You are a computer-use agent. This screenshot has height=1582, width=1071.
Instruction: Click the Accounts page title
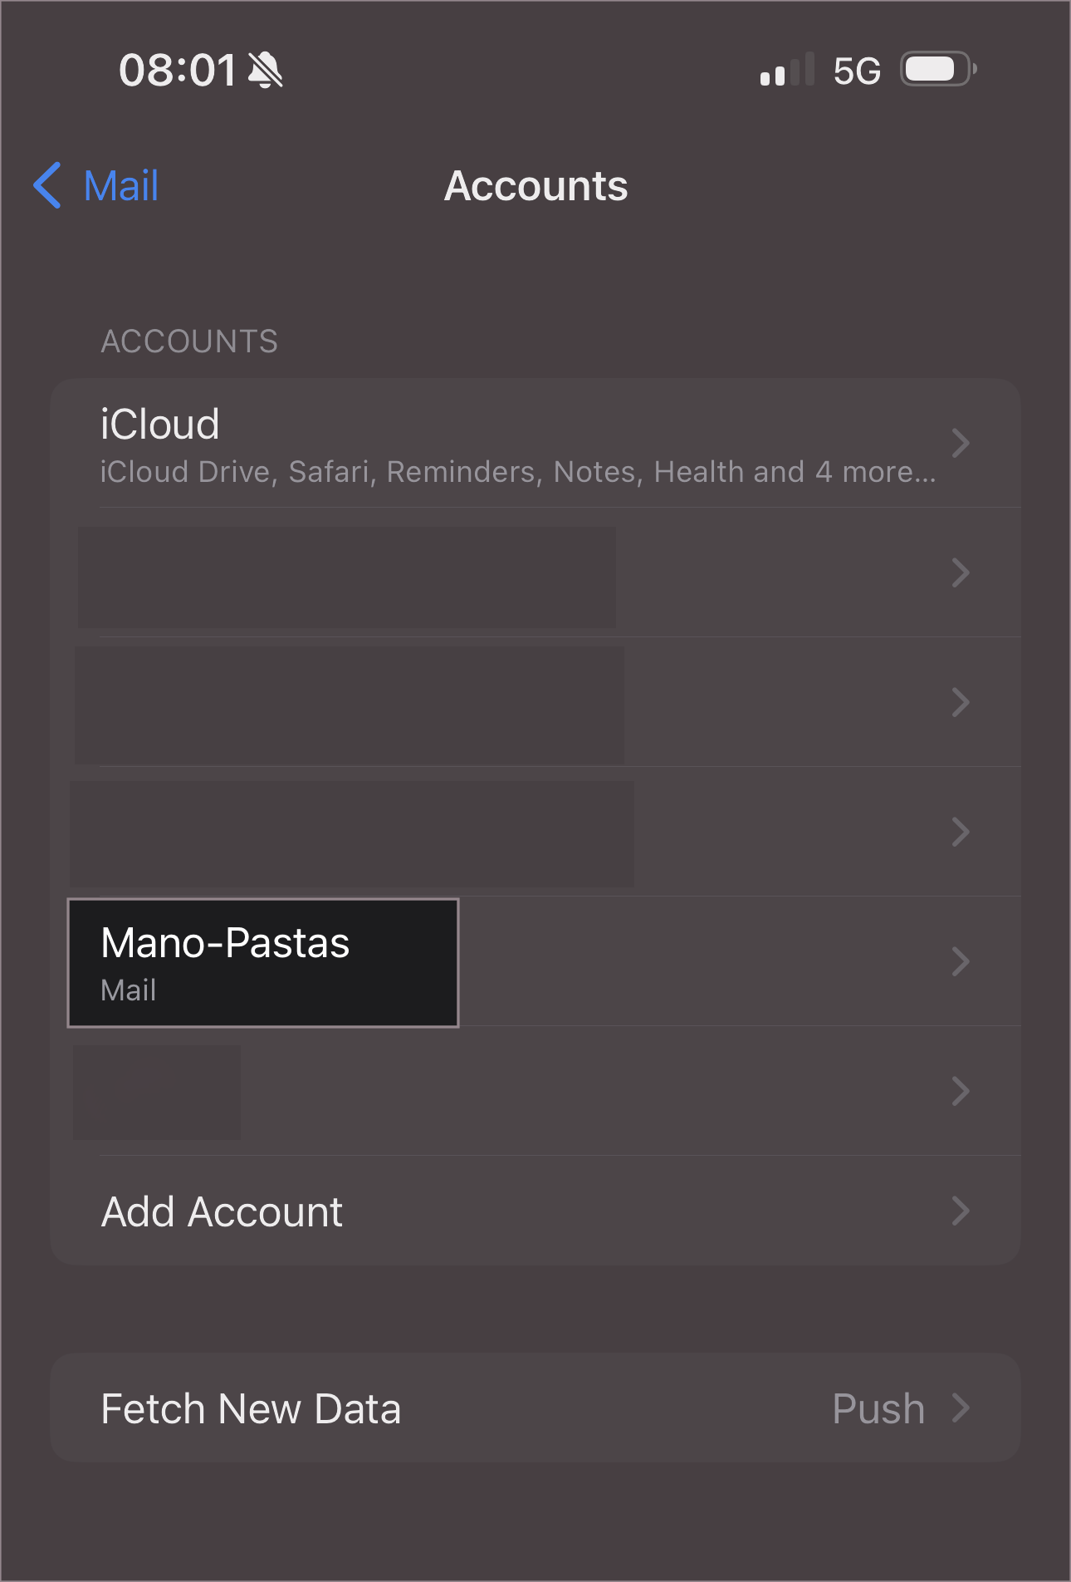tap(535, 185)
